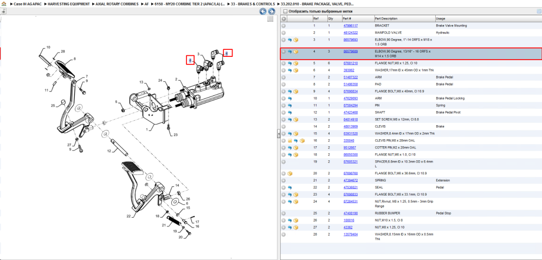This screenshot has height=260, width=542.
Task: Click gray circle icon on SPRING ref 21 row
Action: tap(284, 180)
